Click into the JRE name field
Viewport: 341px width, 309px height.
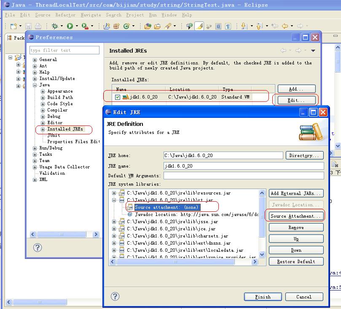point(244,166)
